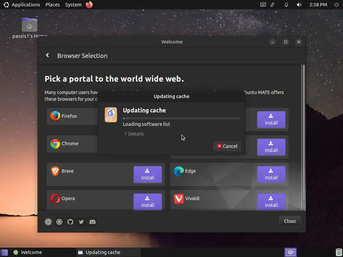Click the workspace switcher in the taskbar
The height and width of the screenshot is (257, 343).
(x=290, y=252)
